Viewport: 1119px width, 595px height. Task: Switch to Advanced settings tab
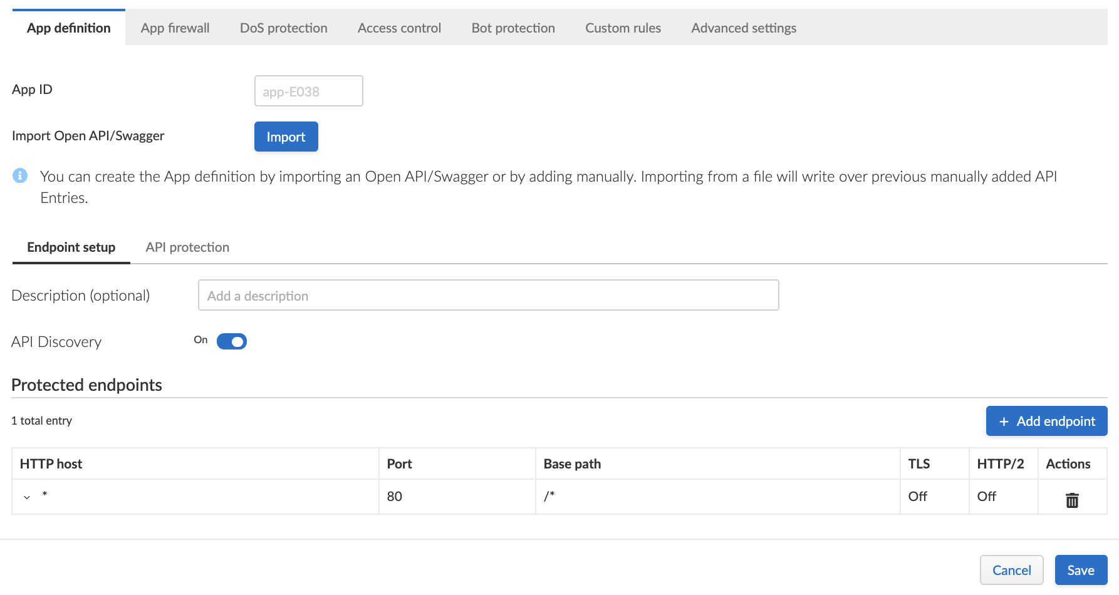tap(744, 28)
